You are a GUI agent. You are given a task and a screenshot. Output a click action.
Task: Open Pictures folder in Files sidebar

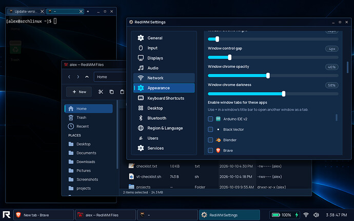click(88, 170)
